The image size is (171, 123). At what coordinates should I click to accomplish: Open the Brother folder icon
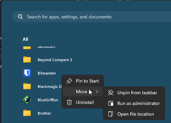27,113
